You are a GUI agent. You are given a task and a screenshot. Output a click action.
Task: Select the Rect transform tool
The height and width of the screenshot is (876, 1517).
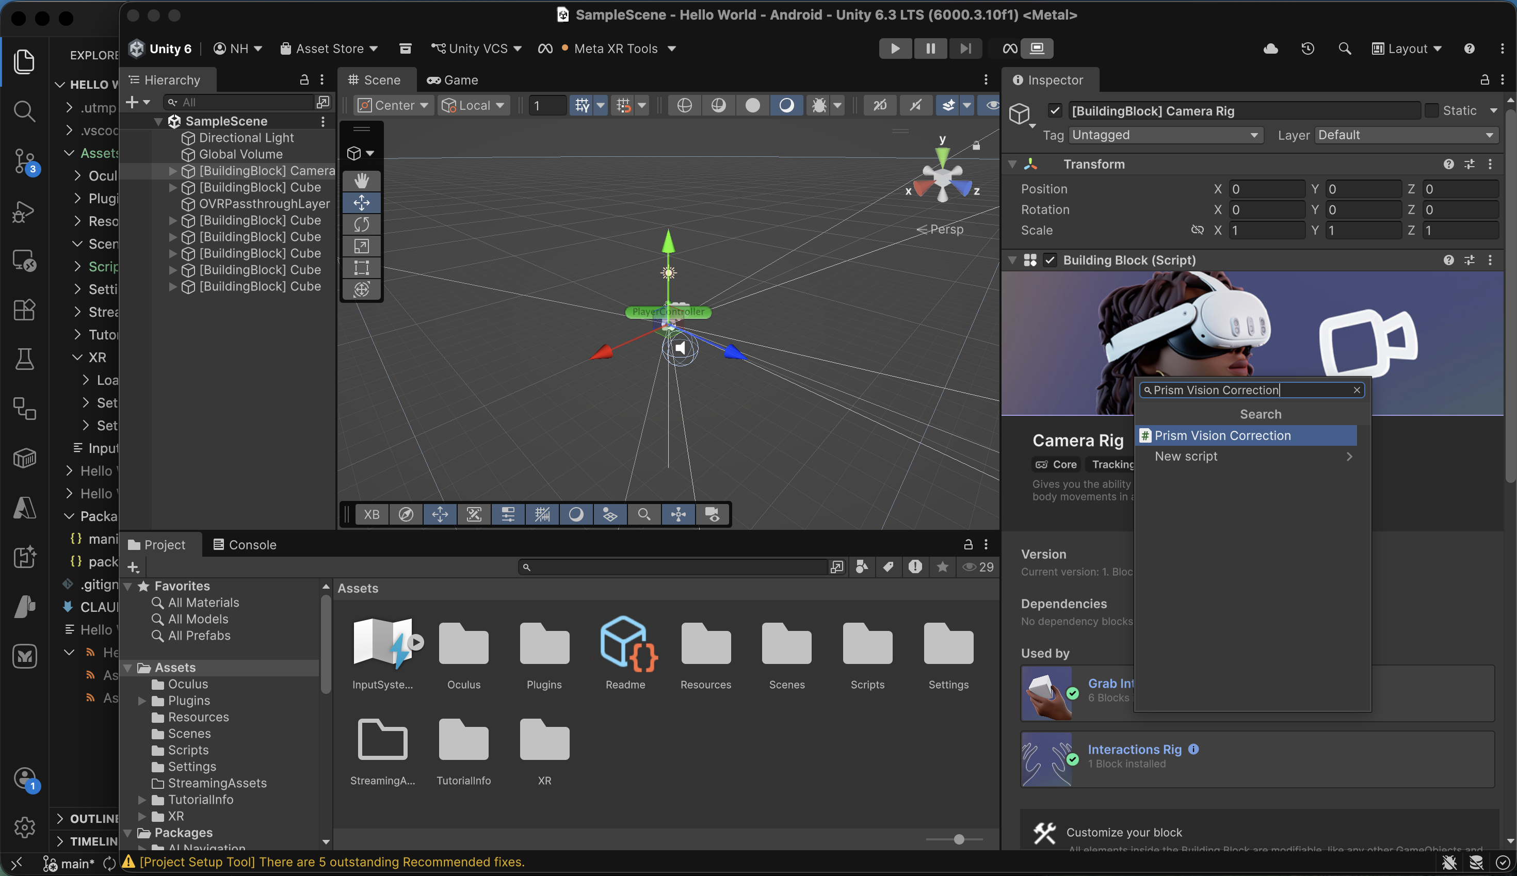[x=362, y=267]
